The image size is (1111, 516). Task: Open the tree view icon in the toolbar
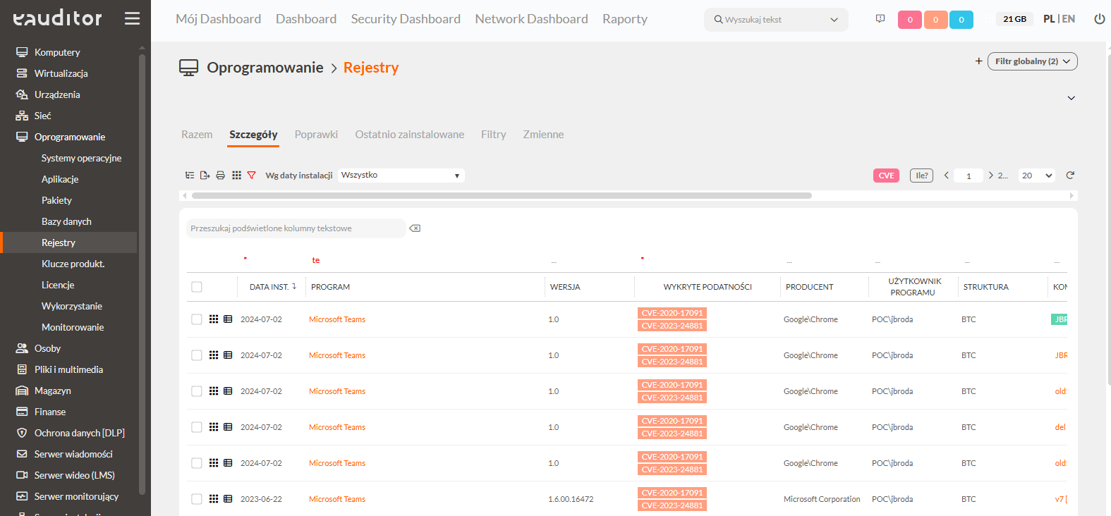190,175
